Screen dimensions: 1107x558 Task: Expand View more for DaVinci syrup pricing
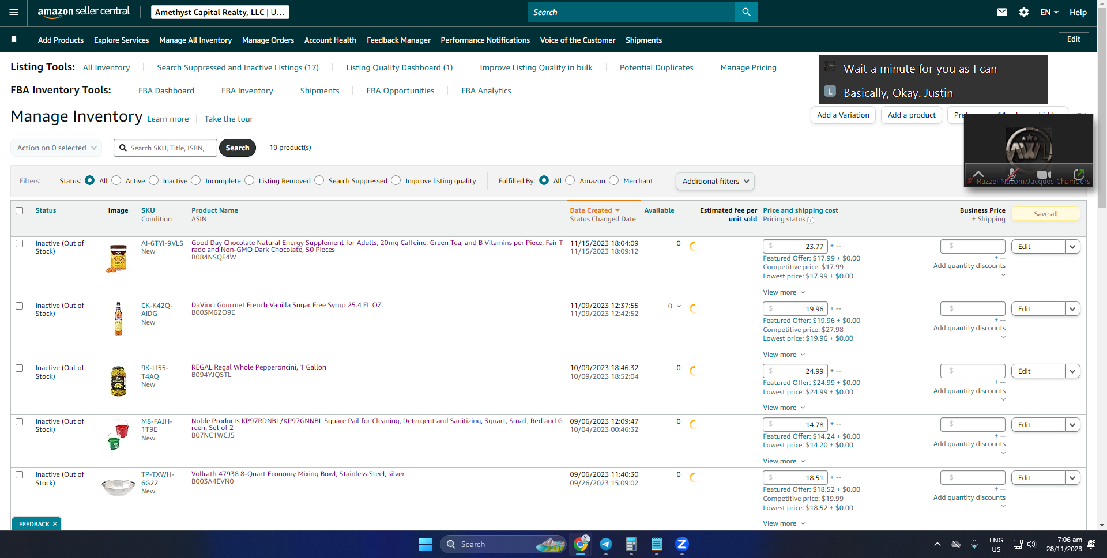784,355
